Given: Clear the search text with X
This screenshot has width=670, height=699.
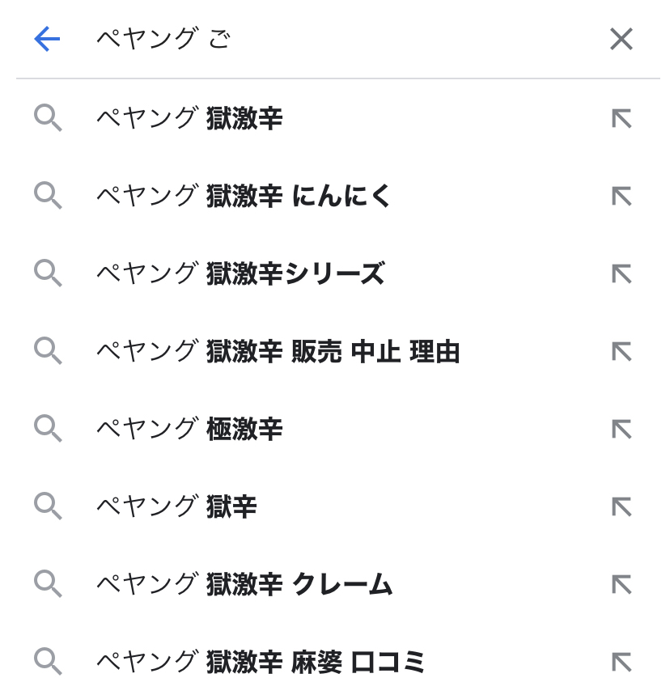Looking at the screenshot, I should click(621, 39).
